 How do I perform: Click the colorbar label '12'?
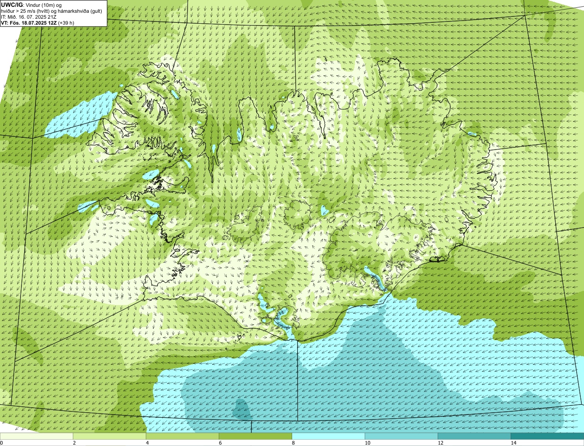[x=440, y=443]
